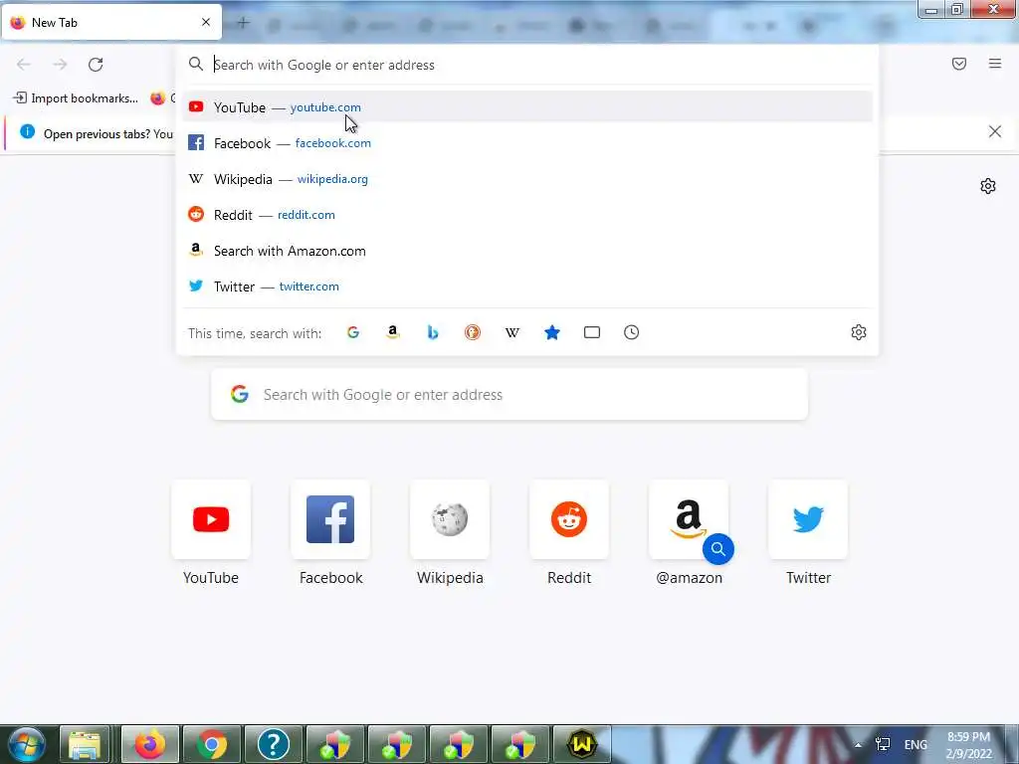
Task: Select the New Tab tab
Action: coord(111,22)
